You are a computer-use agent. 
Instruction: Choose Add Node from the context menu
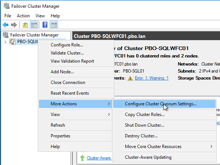pyautogui.click(x=62, y=72)
